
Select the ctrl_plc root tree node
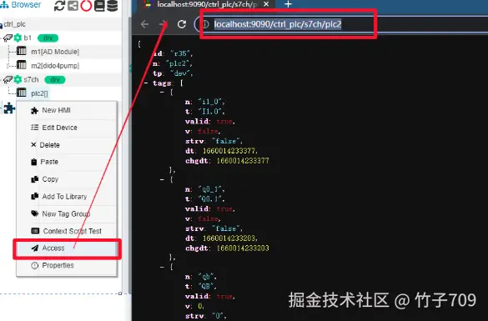[x=15, y=24]
